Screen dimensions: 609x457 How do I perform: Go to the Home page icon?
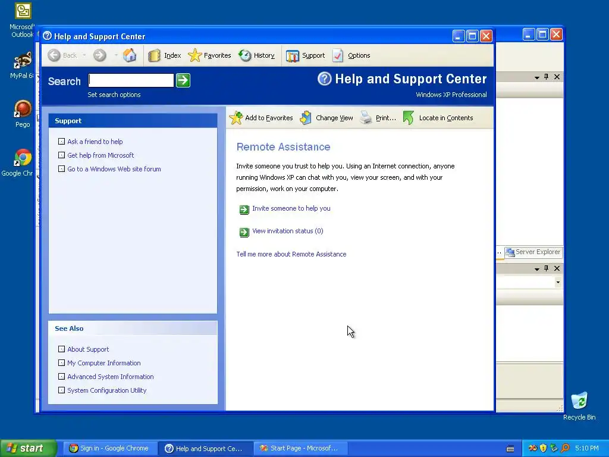tap(129, 55)
